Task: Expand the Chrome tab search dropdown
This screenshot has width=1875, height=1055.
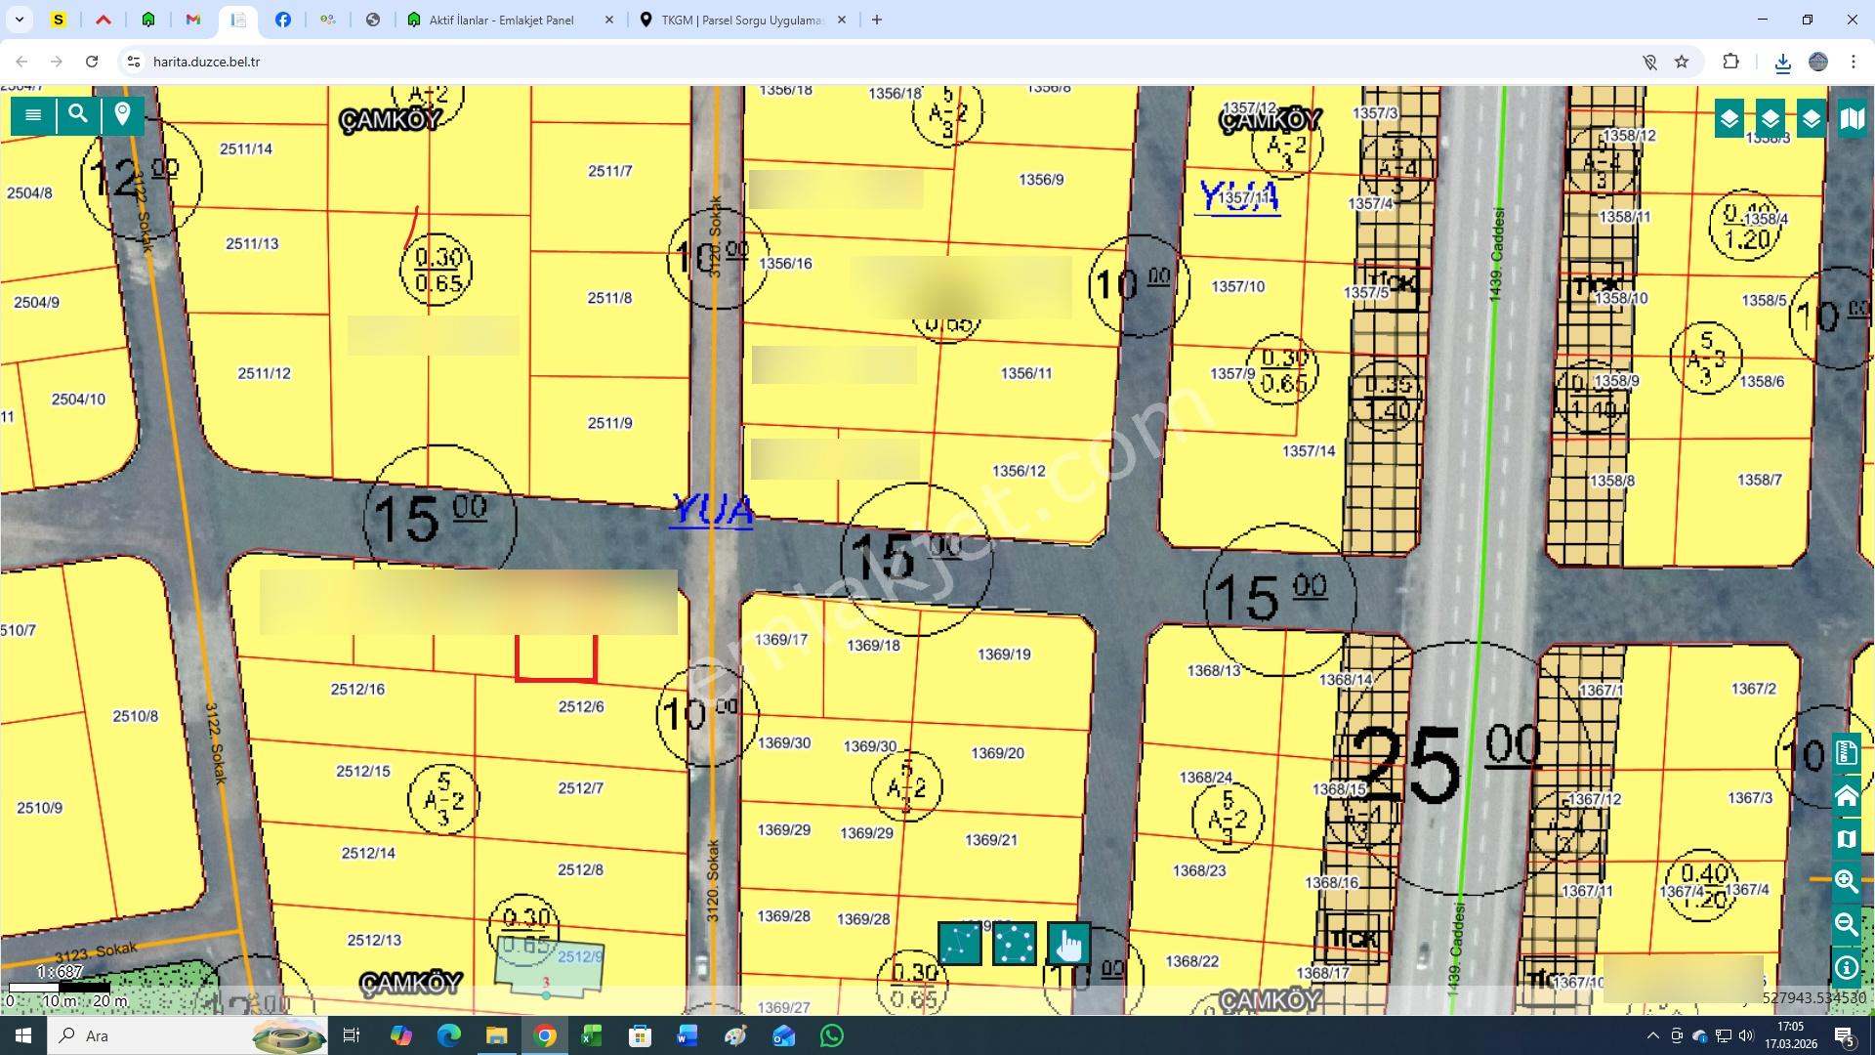Action: click(x=20, y=20)
